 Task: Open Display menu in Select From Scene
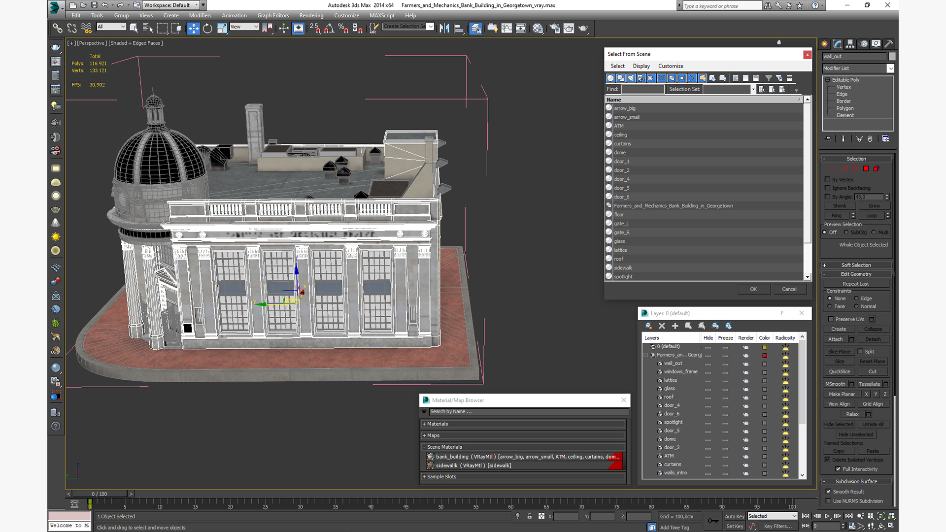[641, 66]
